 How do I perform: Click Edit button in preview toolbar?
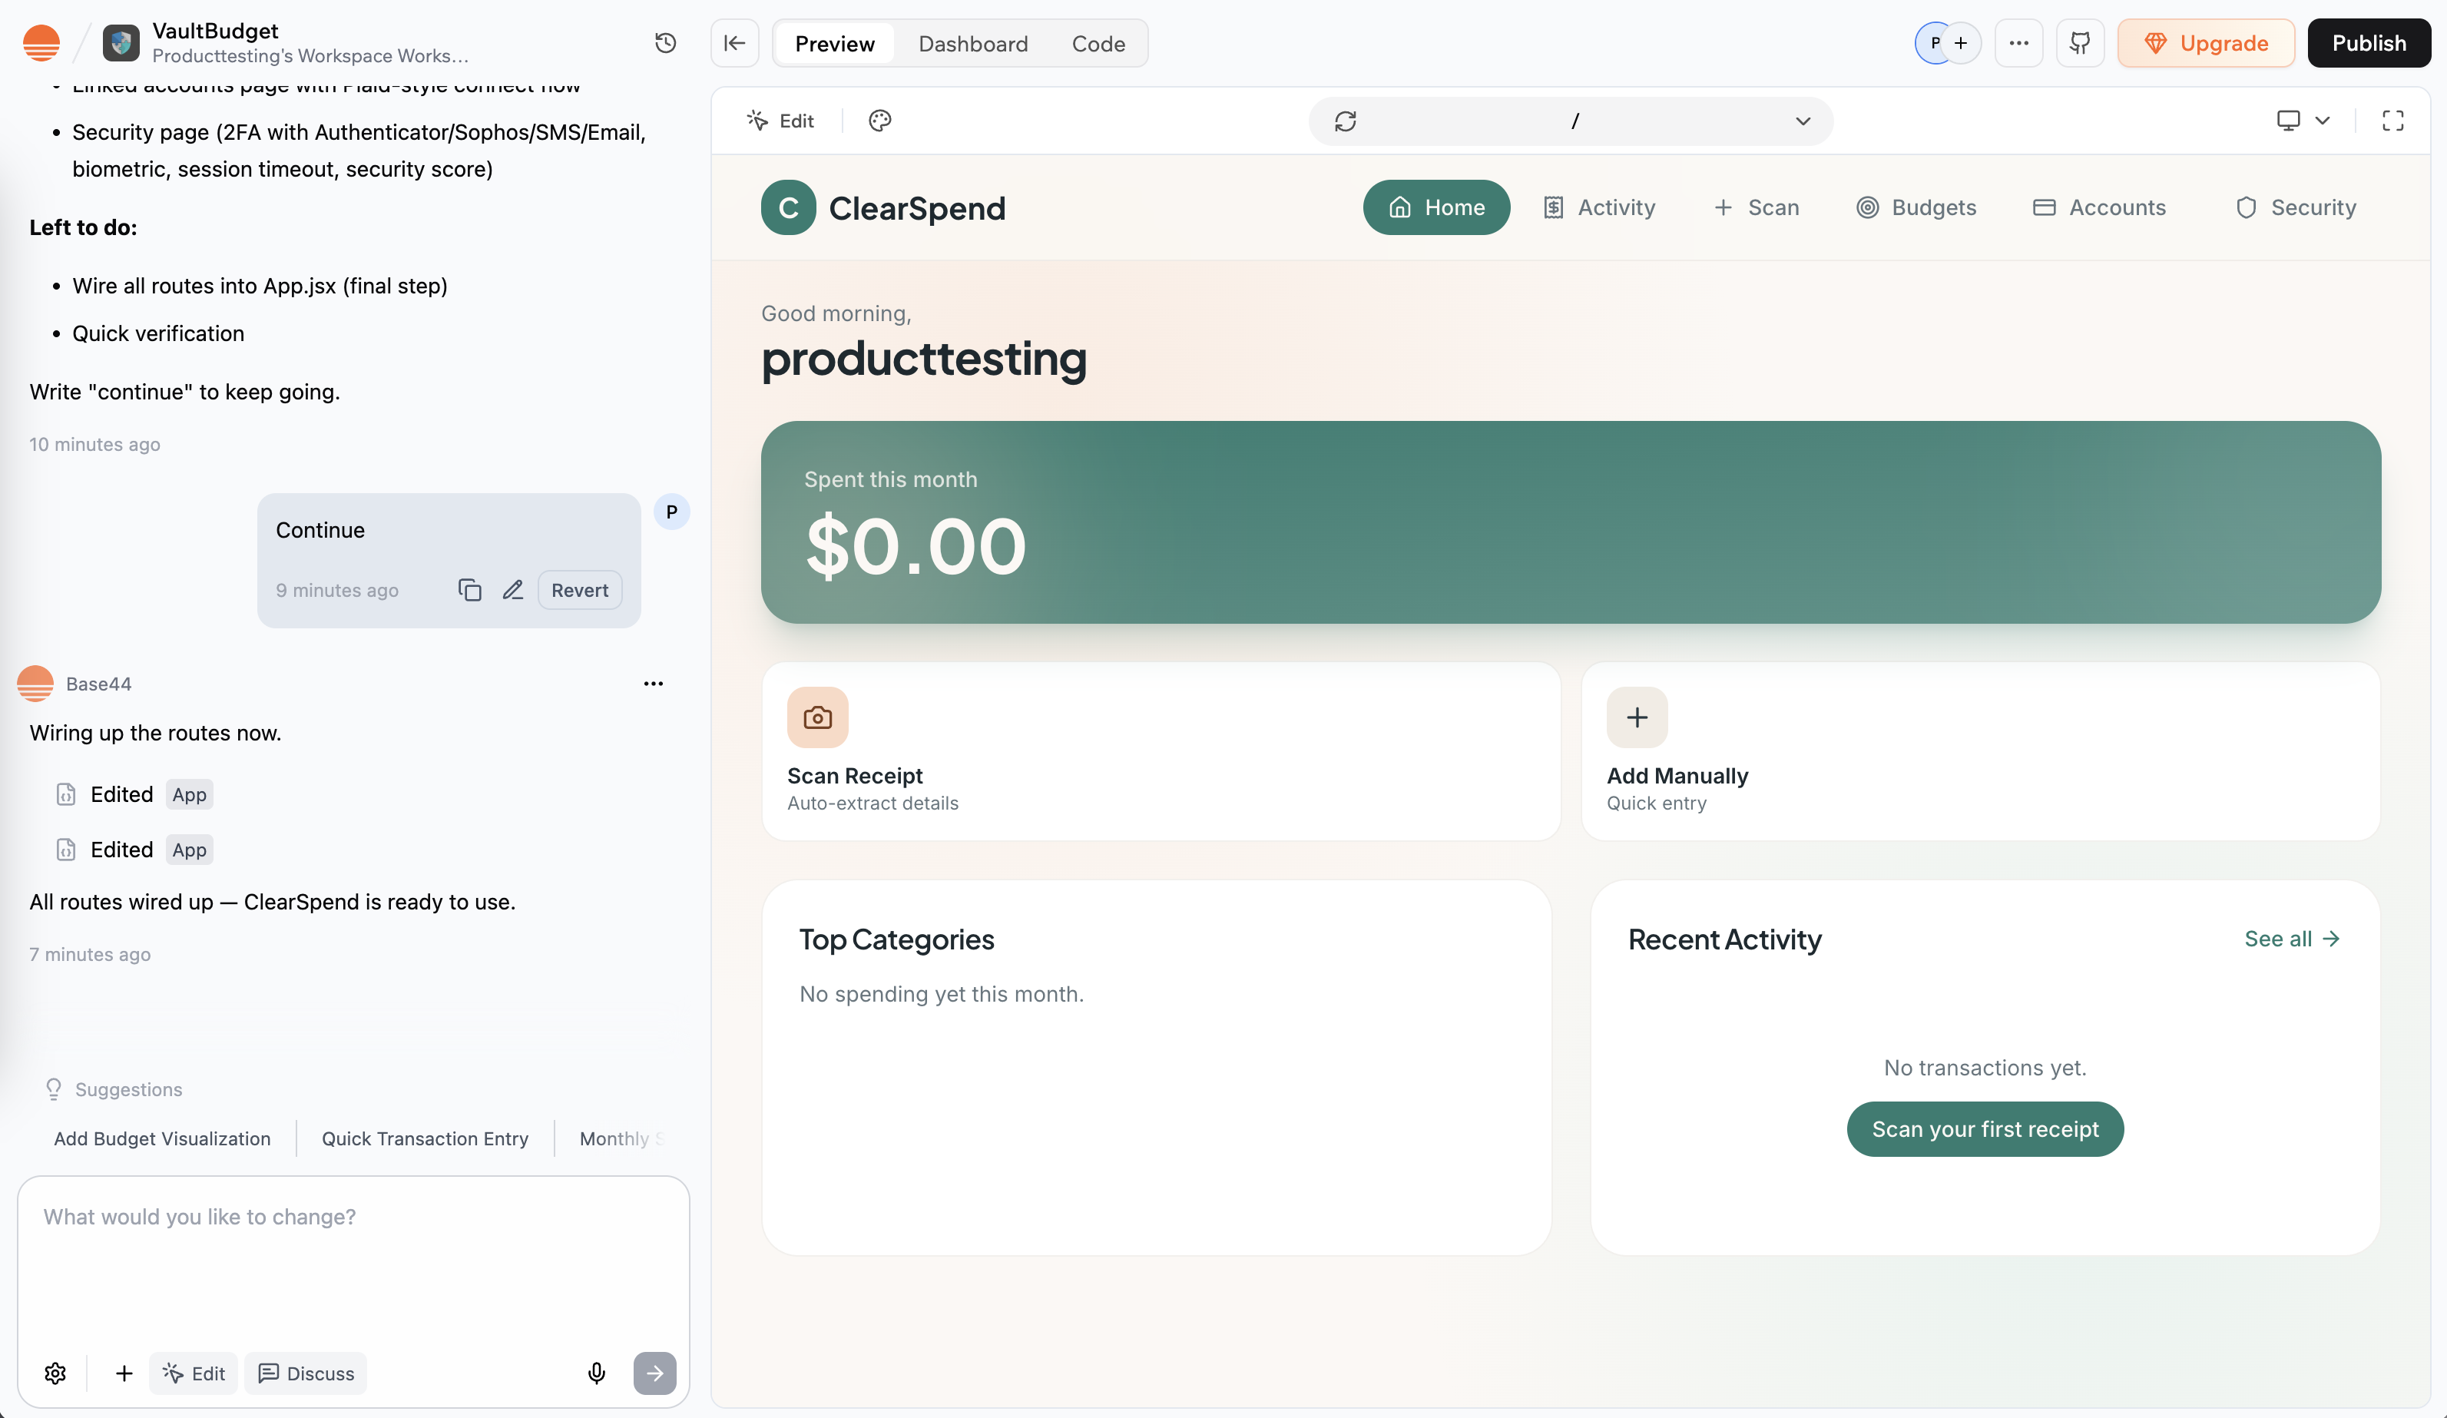point(780,121)
